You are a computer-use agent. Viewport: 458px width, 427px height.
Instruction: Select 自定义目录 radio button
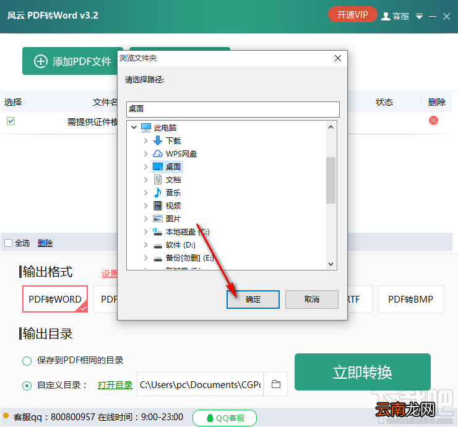27,386
